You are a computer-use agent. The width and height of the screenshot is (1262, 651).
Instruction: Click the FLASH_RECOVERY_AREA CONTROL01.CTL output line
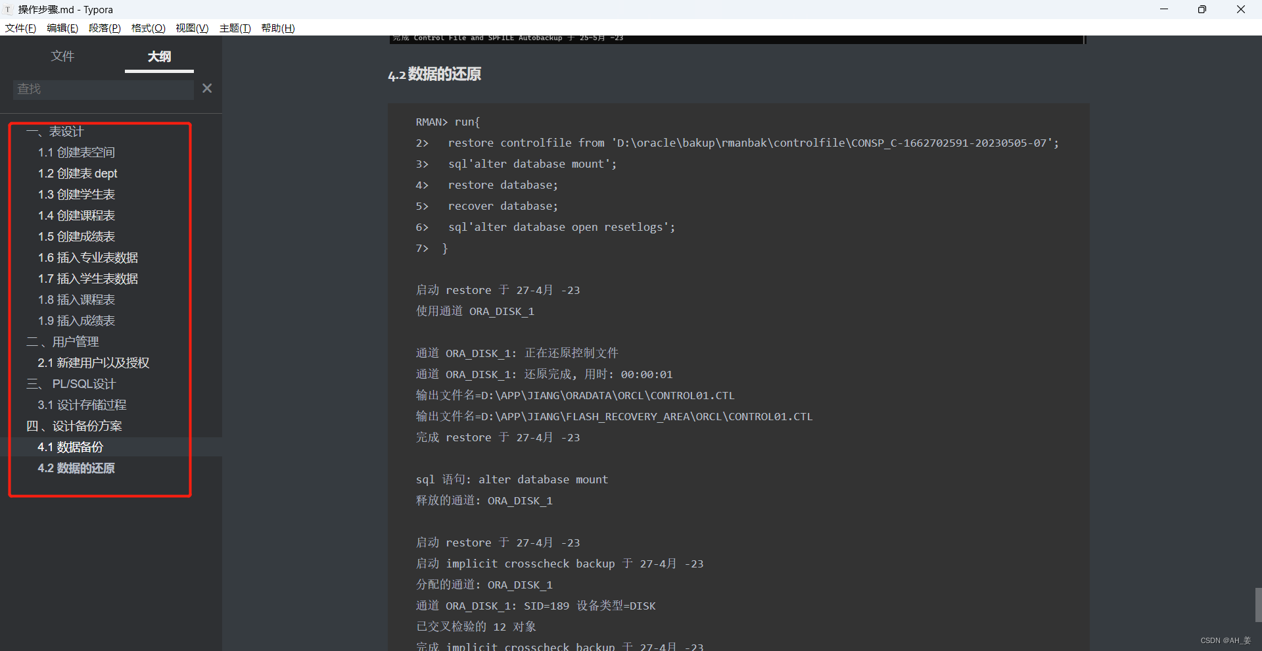pos(614,417)
